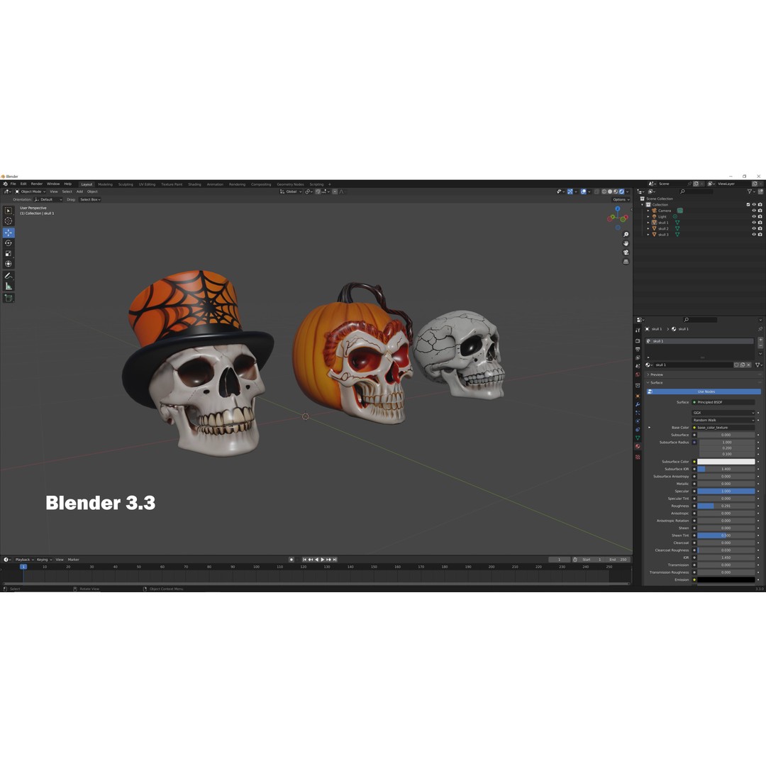Select the Scale tool in the toolbar
Image resolution: width=766 pixels, height=766 pixels.
point(9,253)
